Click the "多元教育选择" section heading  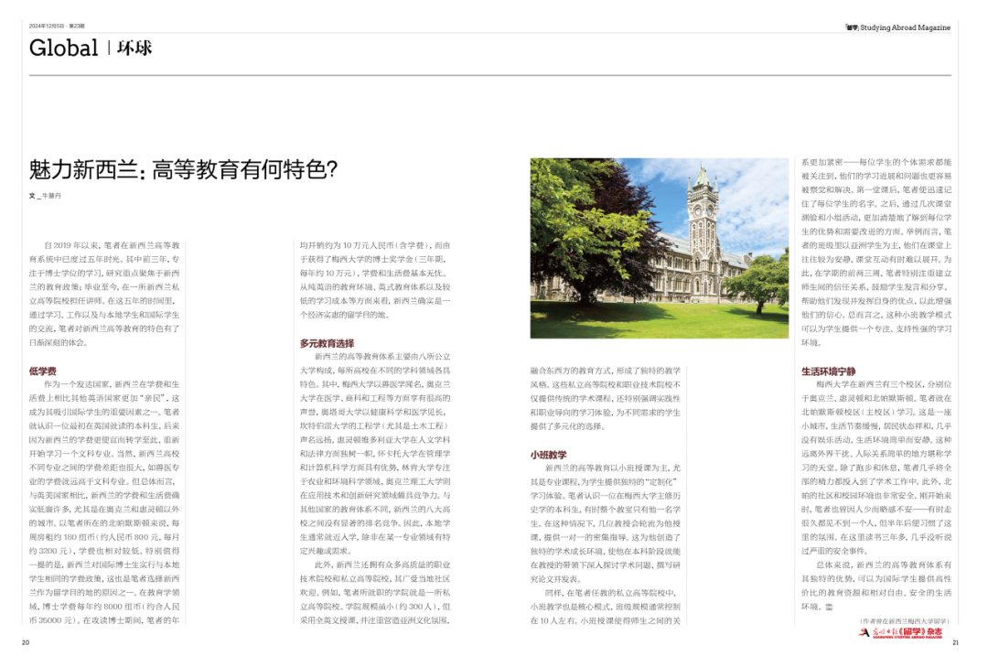pos(327,343)
